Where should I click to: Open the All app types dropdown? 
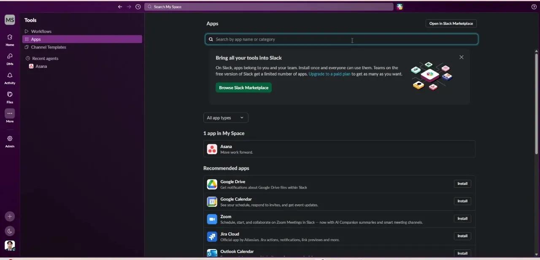click(226, 118)
